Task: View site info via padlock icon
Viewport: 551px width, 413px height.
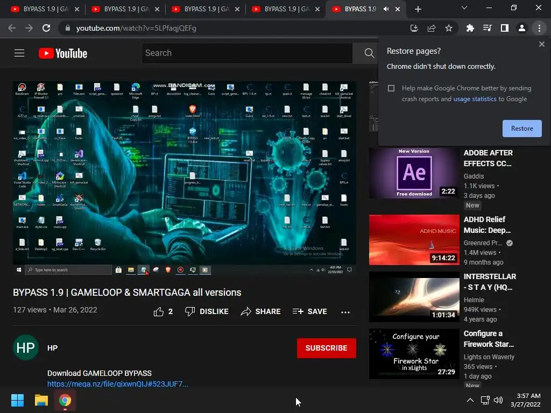Action: (x=68, y=28)
